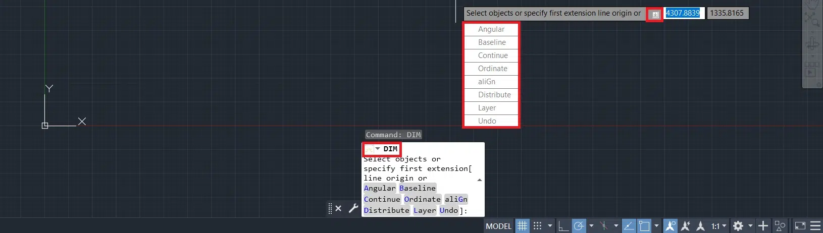The image size is (823, 233).
Task: Click the Layer option in command line
Action: pos(424,210)
